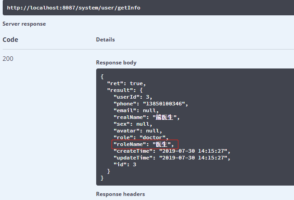
Task: Click the "userId": 3 line
Action: 133,97
